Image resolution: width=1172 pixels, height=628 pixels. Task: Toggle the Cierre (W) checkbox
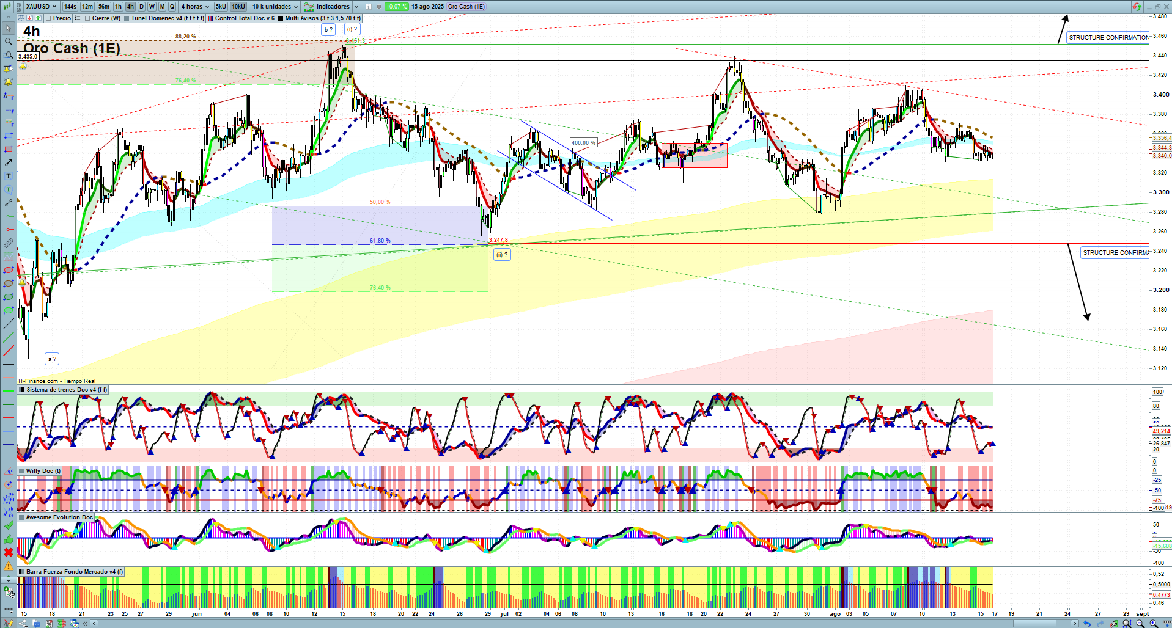click(x=88, y=18)
